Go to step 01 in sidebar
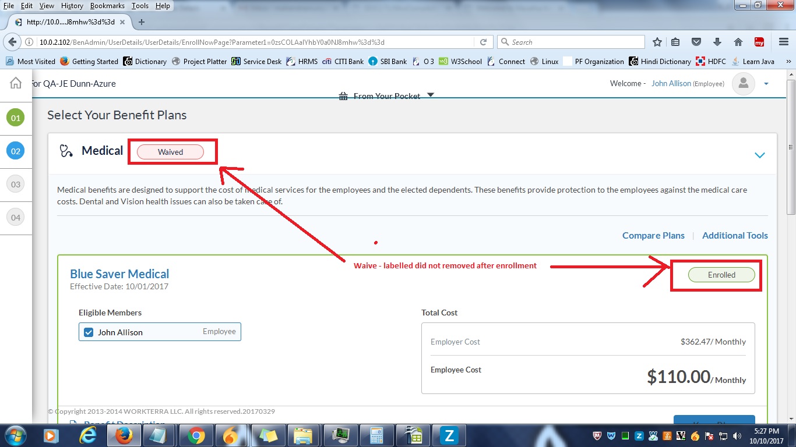796x447 pixels. pyautogui.click(x=15, y=118)
